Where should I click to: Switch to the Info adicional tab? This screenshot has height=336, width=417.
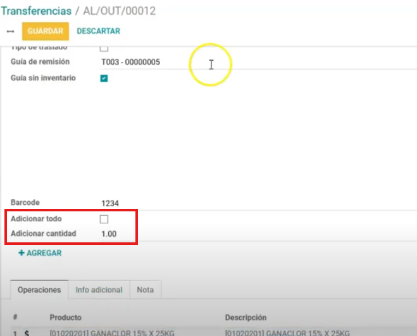pyautogui.click(x=99, y=290)
